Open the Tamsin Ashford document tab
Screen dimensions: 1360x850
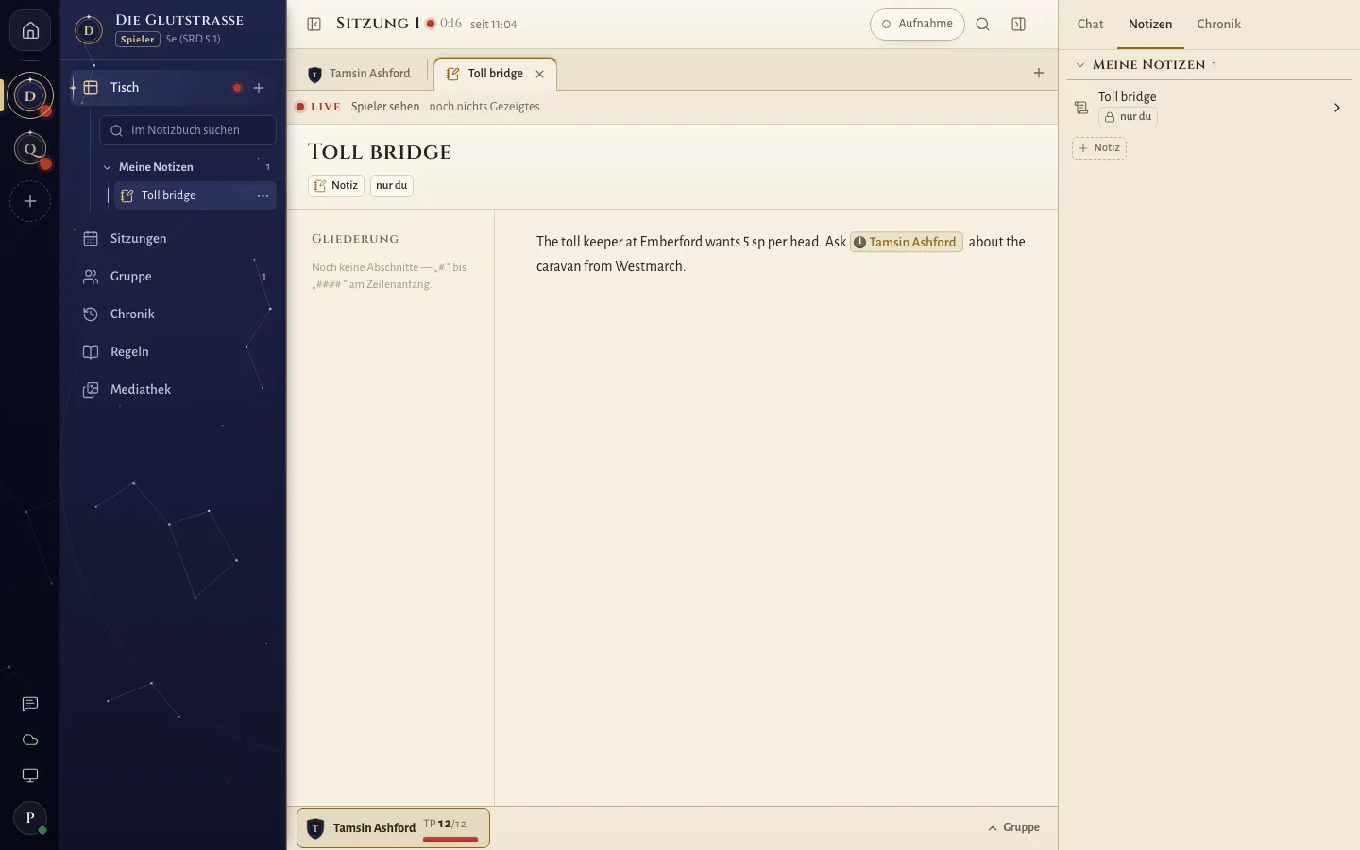(x=360, y=74)
